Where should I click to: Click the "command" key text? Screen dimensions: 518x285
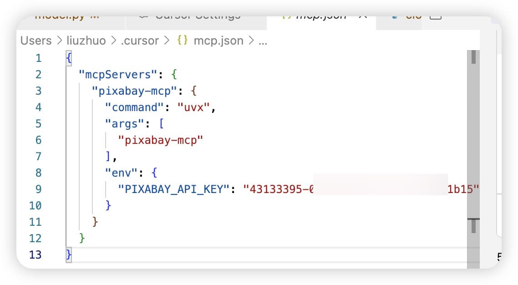point(134,107)
